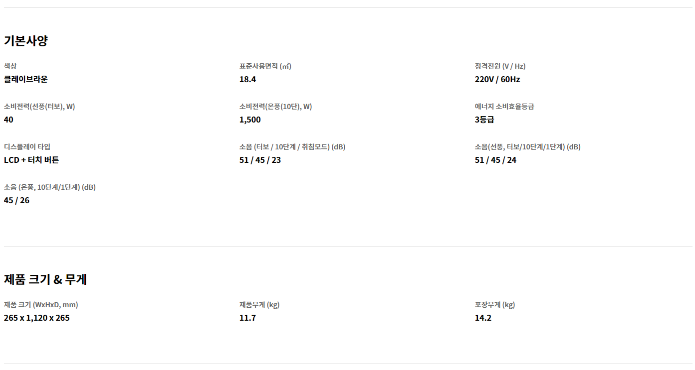Select the 265 x 1,120 x 265 dimensions
This screenshot has height=370, width=695.
point(37,318)
